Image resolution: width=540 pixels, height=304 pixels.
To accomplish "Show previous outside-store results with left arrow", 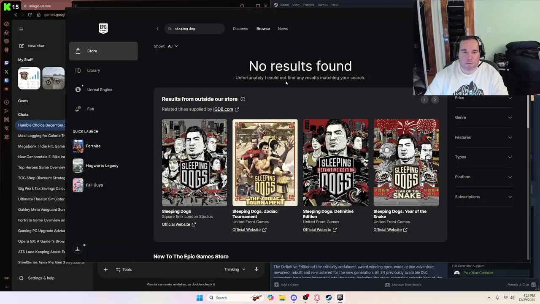I will pos(424,100).
